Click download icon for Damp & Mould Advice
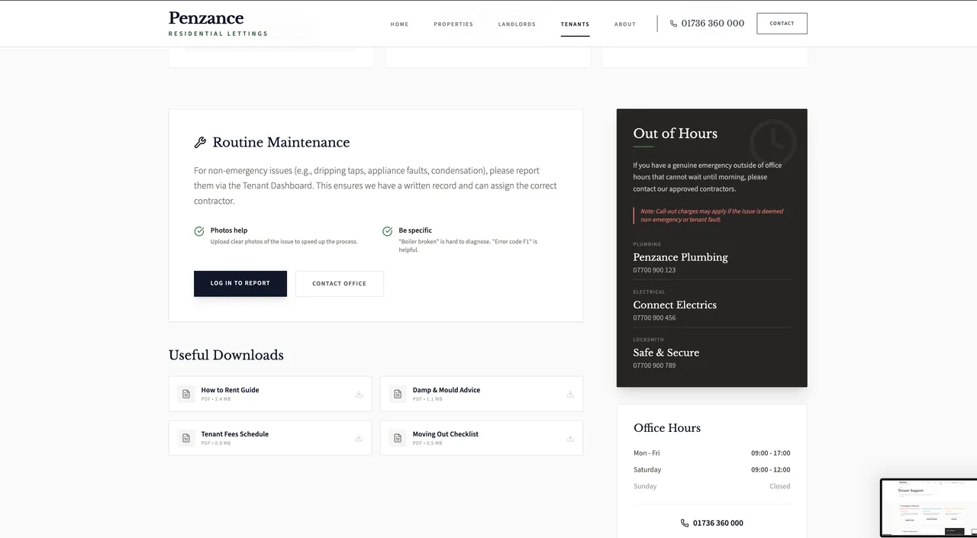Viewport: 977px width, 538px height. (x=570, y=395)
